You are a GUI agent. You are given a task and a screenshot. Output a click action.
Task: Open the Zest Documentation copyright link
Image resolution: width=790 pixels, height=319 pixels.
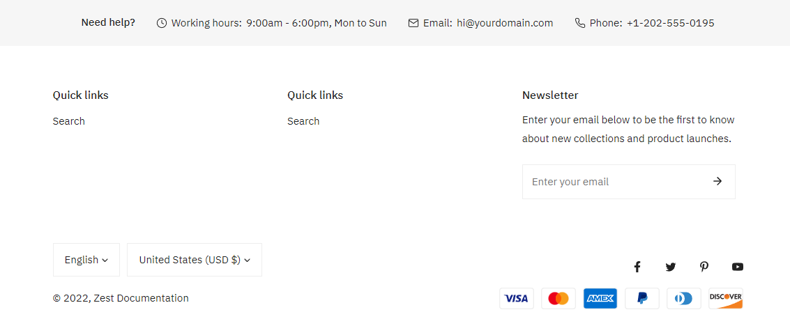(142, 298)
